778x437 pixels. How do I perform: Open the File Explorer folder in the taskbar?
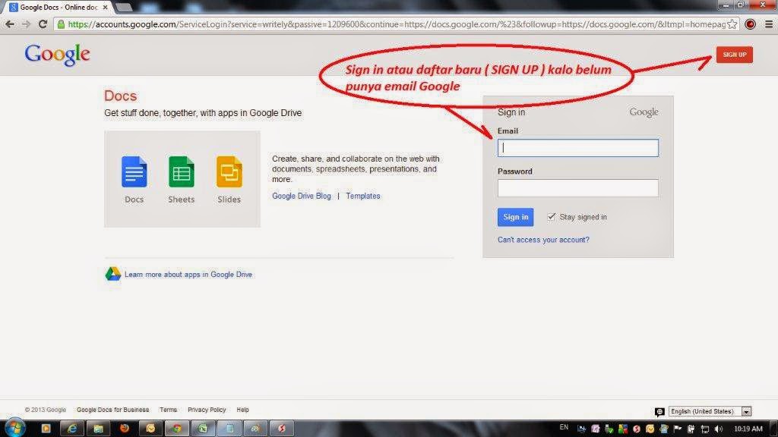click(98, 428)
